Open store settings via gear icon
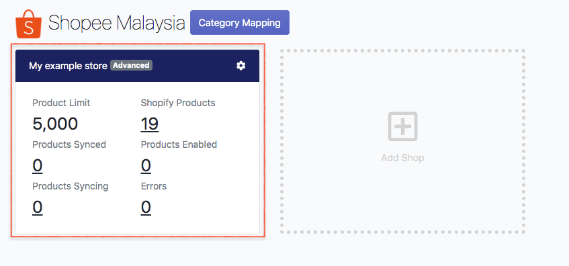The height and width of the screenshot is (266, 569). 241,66
